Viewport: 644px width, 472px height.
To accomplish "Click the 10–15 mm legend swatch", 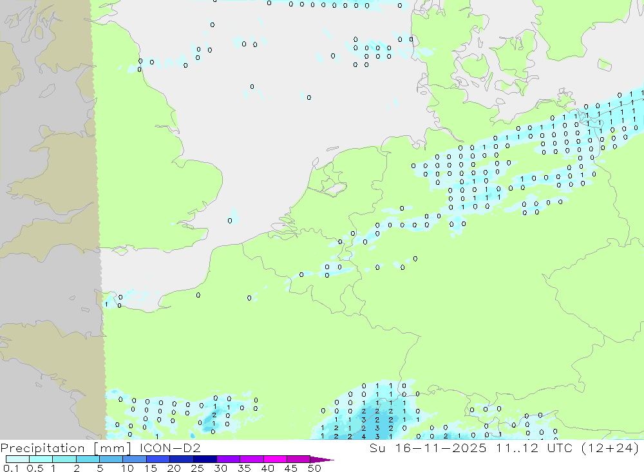I will pos(134,459).
